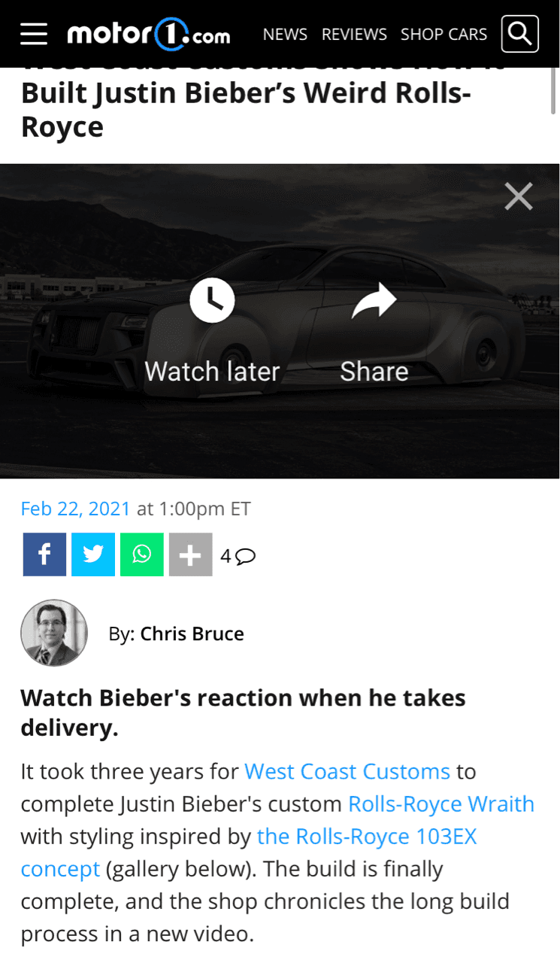560x963 pixels.
Task: Open Chris Bruce author profile photo
Action: [x=54, y=633]
